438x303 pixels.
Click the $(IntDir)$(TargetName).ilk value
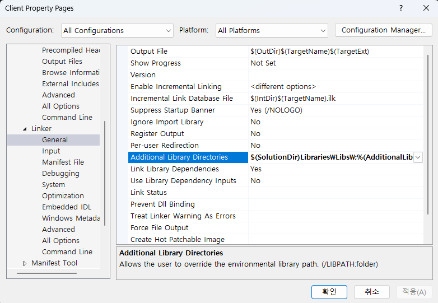pos(293,99)
